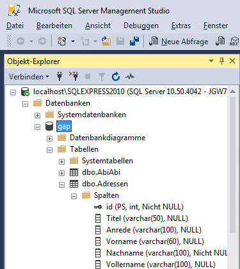Screen dimensions: 240x269
Task: Collapse the Spalten folder
Action: [x=74, y=196]
